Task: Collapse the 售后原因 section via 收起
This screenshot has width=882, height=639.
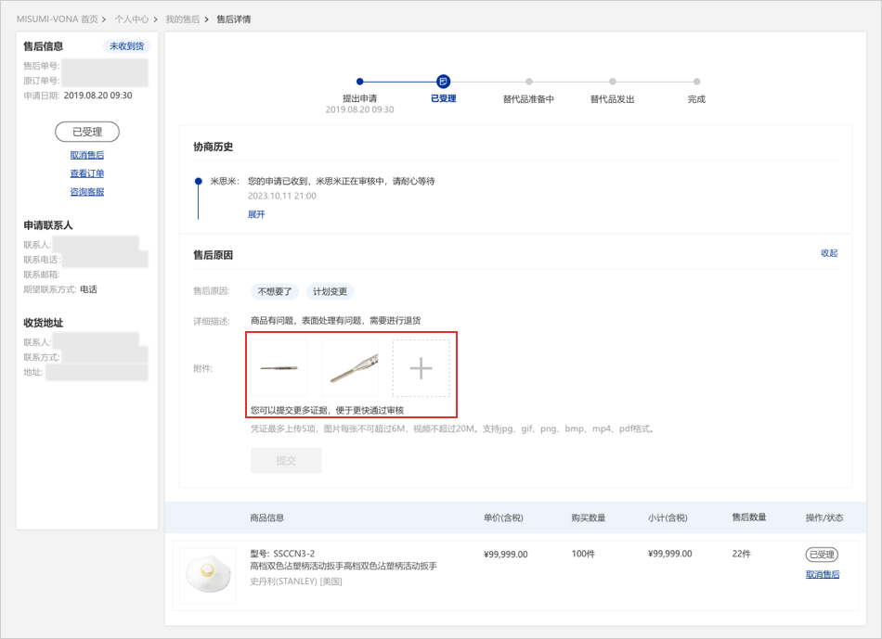Action: (x=829, y=253)
